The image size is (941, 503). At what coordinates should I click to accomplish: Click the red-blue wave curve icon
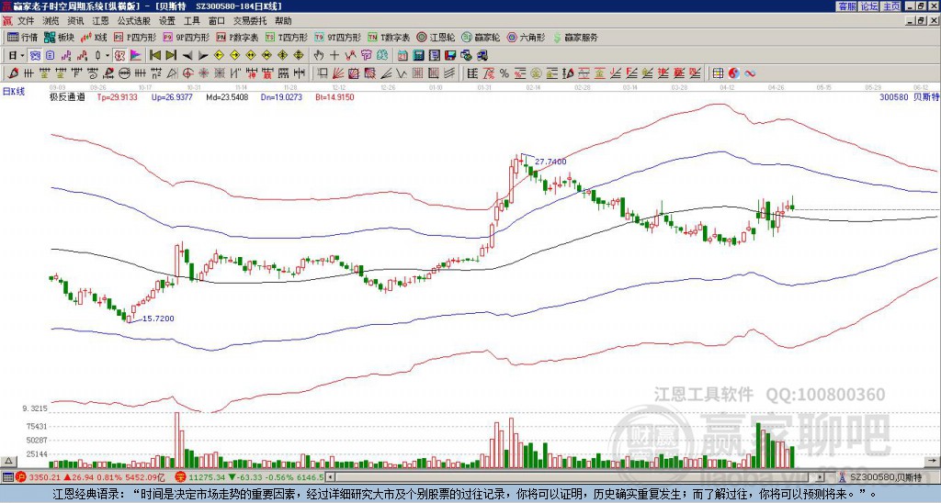[x=750, y=73]
